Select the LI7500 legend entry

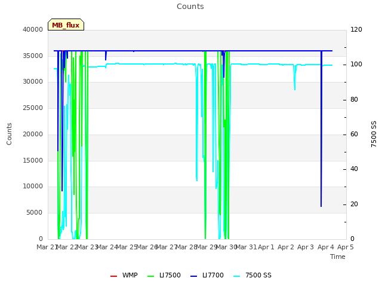click(x=164, y=276)
